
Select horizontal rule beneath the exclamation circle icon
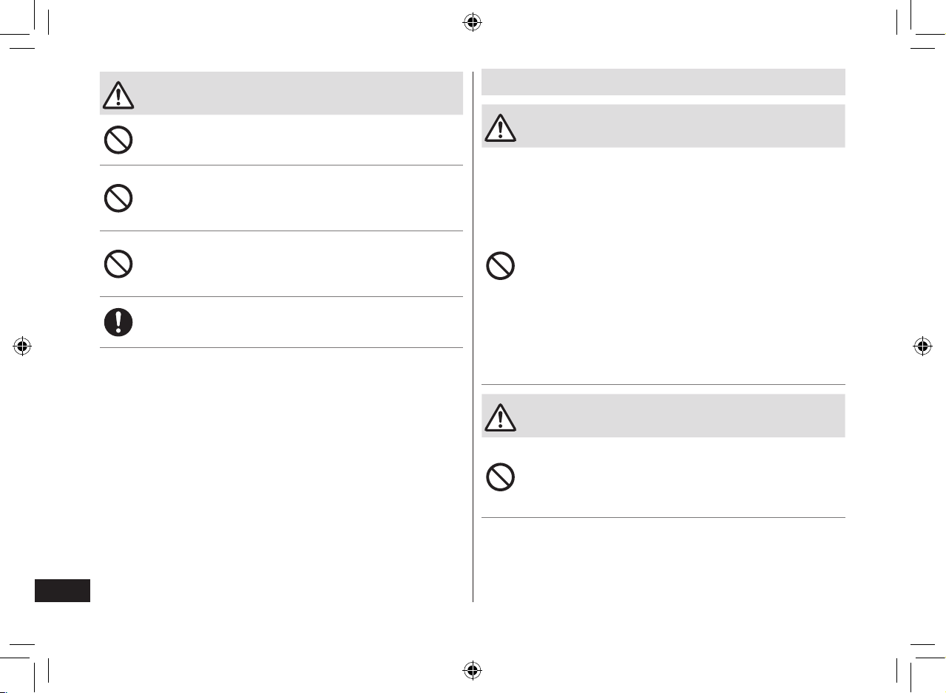(281, 347)
